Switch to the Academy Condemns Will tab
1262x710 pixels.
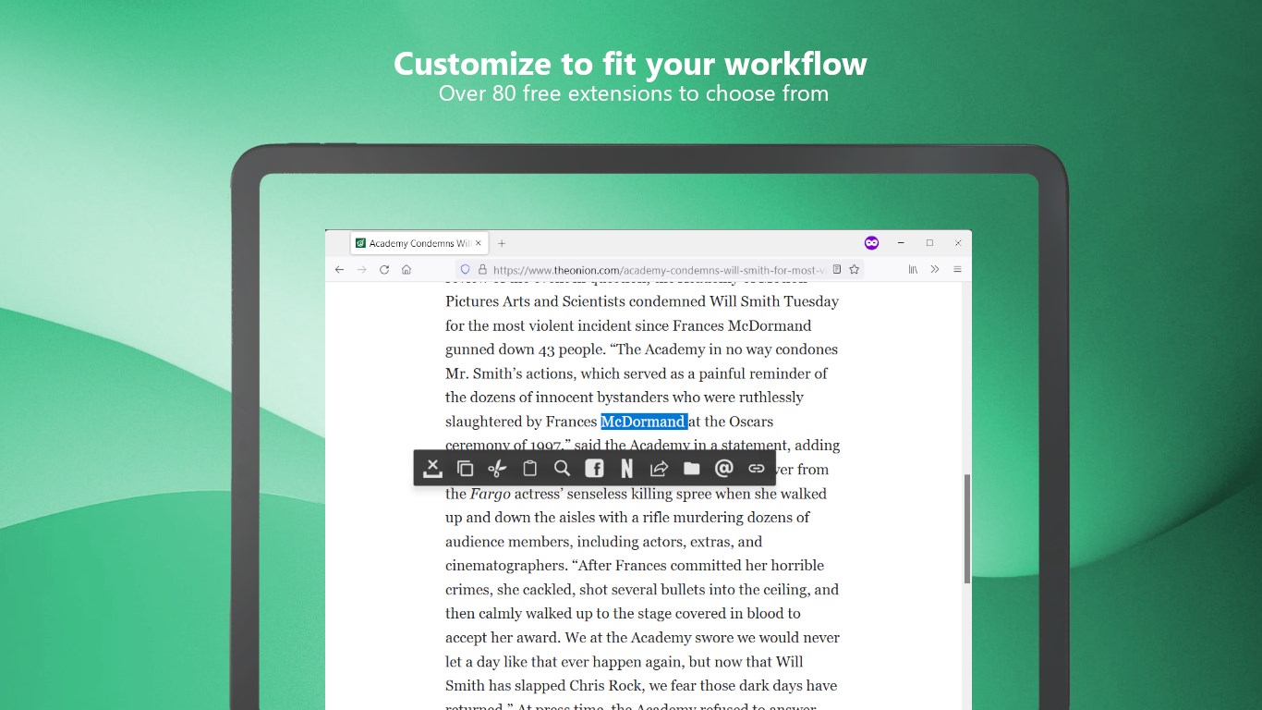419,243
